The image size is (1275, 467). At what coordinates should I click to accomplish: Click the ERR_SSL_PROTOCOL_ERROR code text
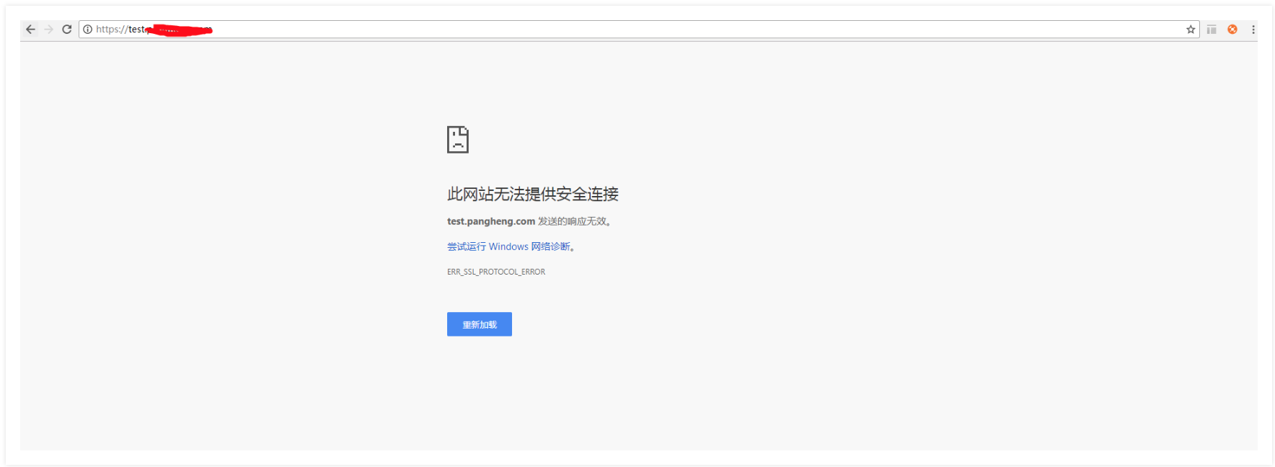(x=496, y=272)
